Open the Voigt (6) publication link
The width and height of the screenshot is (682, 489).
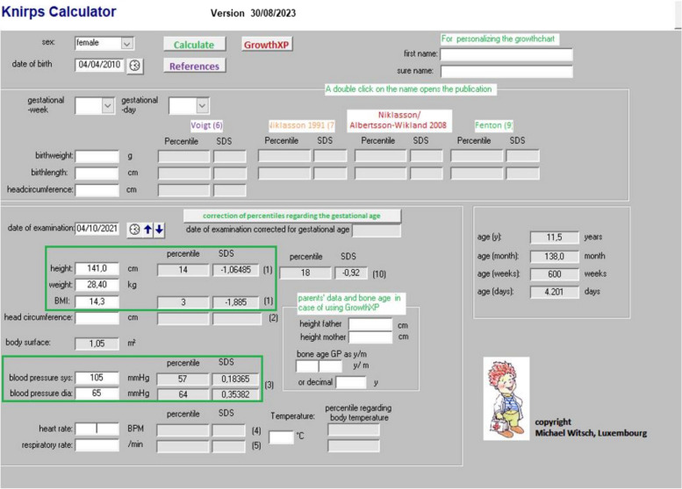pos(206,125)
